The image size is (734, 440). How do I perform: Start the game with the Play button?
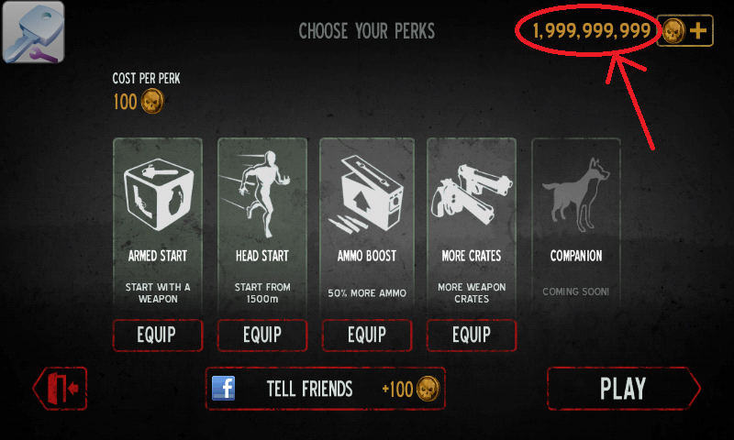tap(624, 389)
